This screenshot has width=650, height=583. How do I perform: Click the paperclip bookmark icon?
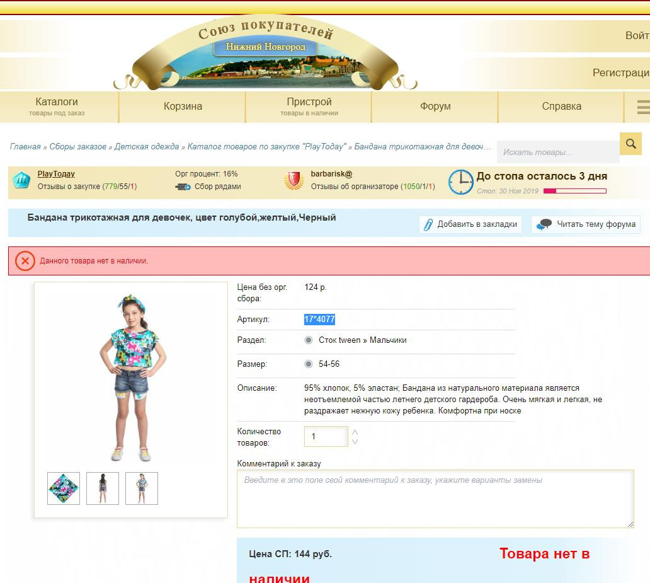(x=428, y=224)
